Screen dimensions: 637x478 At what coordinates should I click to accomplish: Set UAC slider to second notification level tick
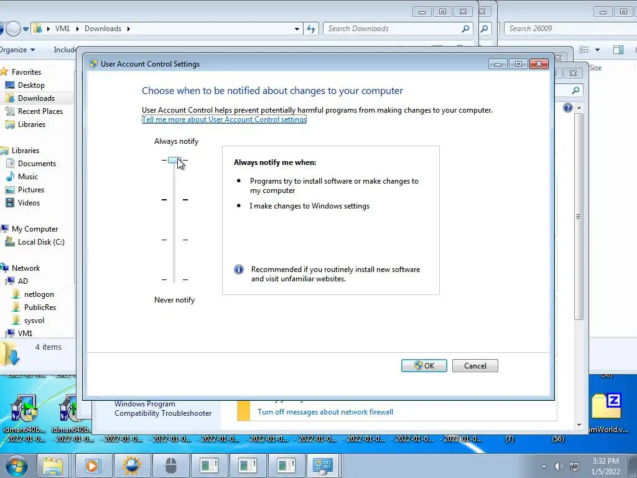click(x=174, y=200)
